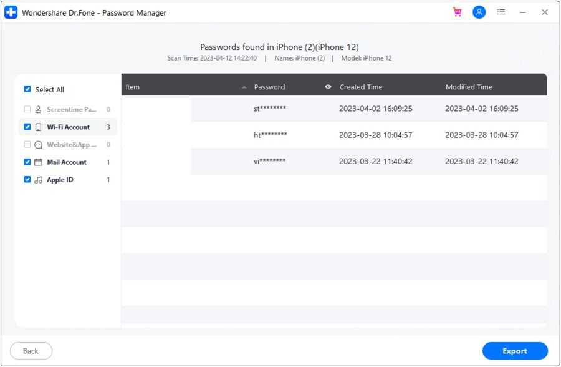
Task: Click the Wi-Fi Account phone icon
Action: coord(38,127)
